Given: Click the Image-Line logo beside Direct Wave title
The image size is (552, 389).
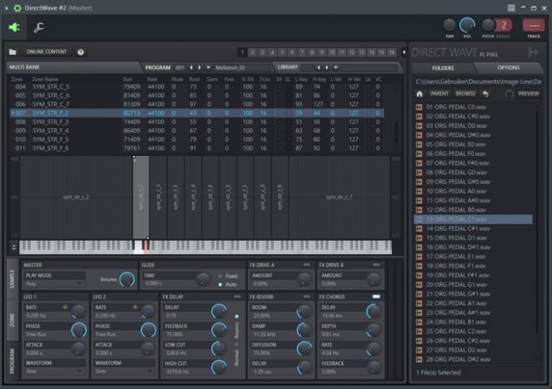Looking at the screenshot, I should [534, 52].
